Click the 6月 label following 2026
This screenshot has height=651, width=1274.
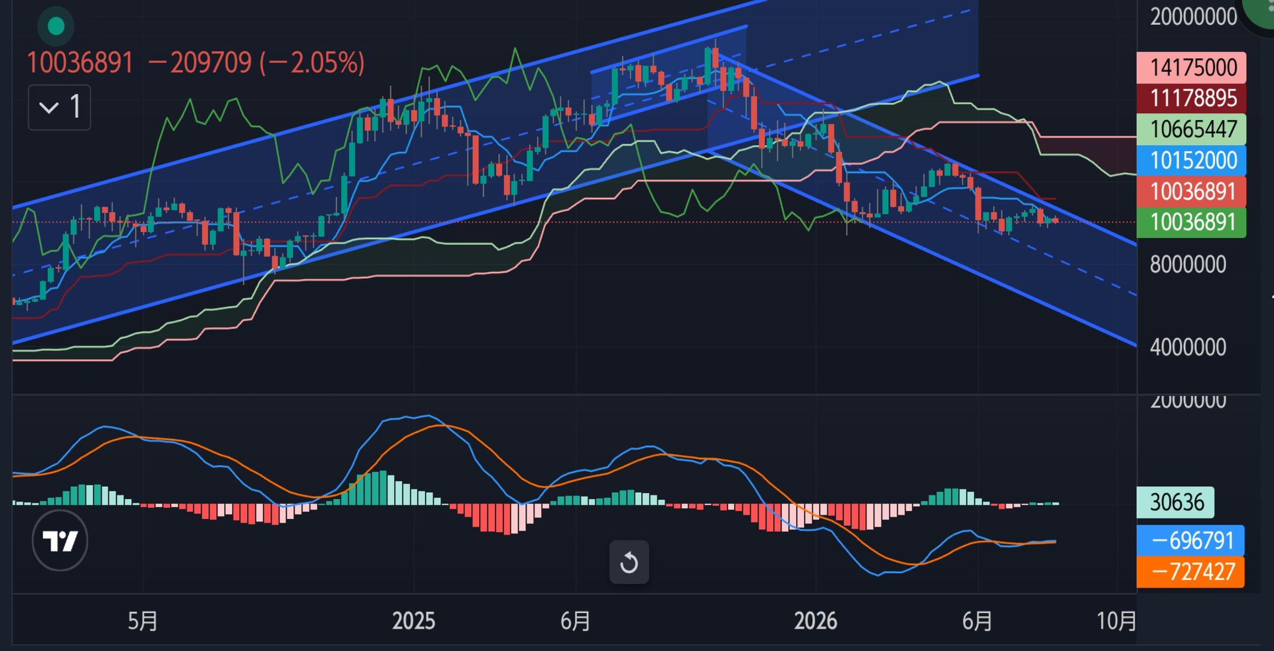click(x=977, y=621)
